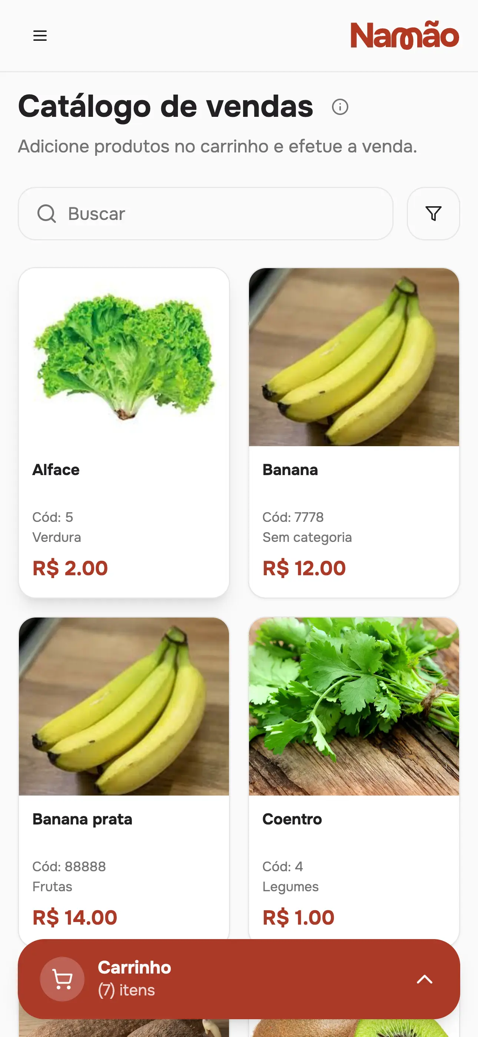Screen dimensions: 478x1037
Task: Click the R$ 12.00 Banana price
Action: pos(304,568)
